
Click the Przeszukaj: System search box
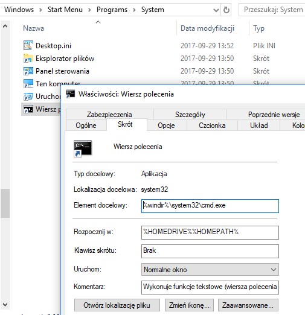point(272,10)
